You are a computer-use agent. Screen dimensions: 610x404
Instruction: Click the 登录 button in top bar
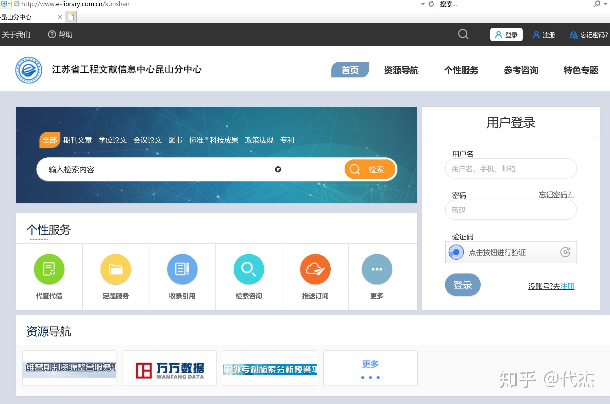coord(506,35)
